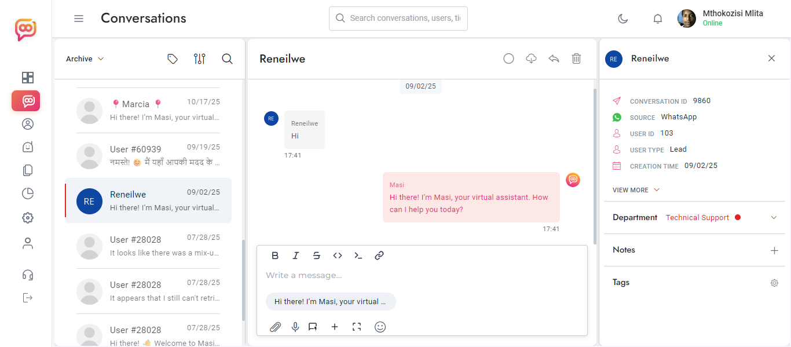Toggle italic formatting in message editor
The height and width of the screenshot is (347, 791).
click(x=296, y=255)
